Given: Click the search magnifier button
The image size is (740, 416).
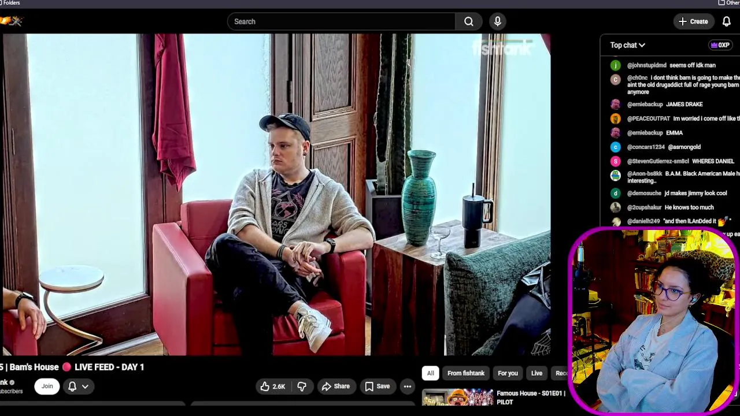Looking at the screenshot, I should (x=469, y=21).
